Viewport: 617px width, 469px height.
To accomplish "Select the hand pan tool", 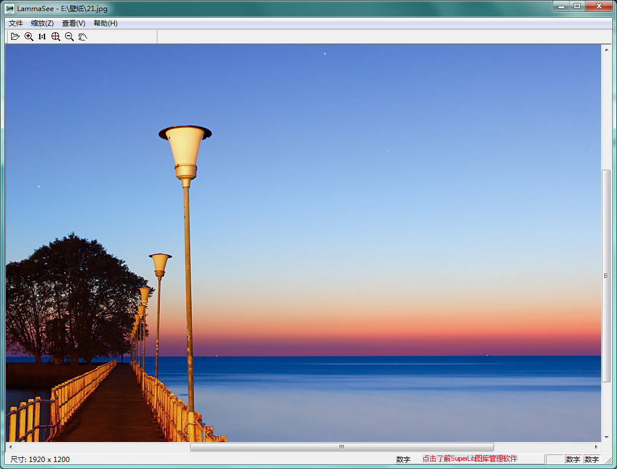I will [83, 36].
